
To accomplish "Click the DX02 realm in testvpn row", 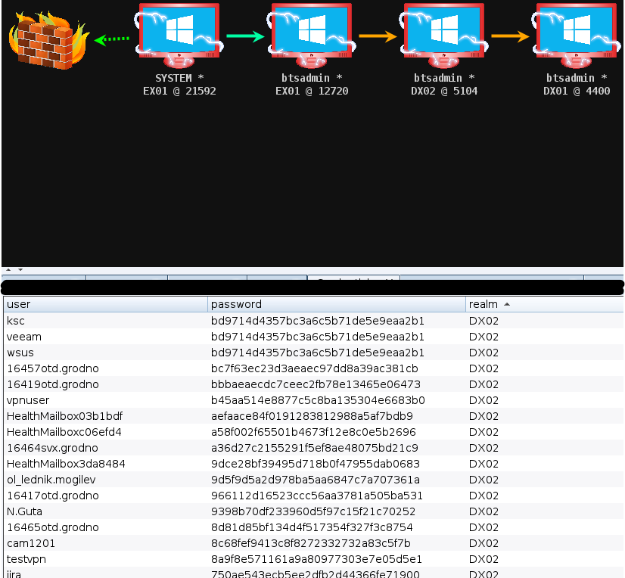I will pos(484,559).
